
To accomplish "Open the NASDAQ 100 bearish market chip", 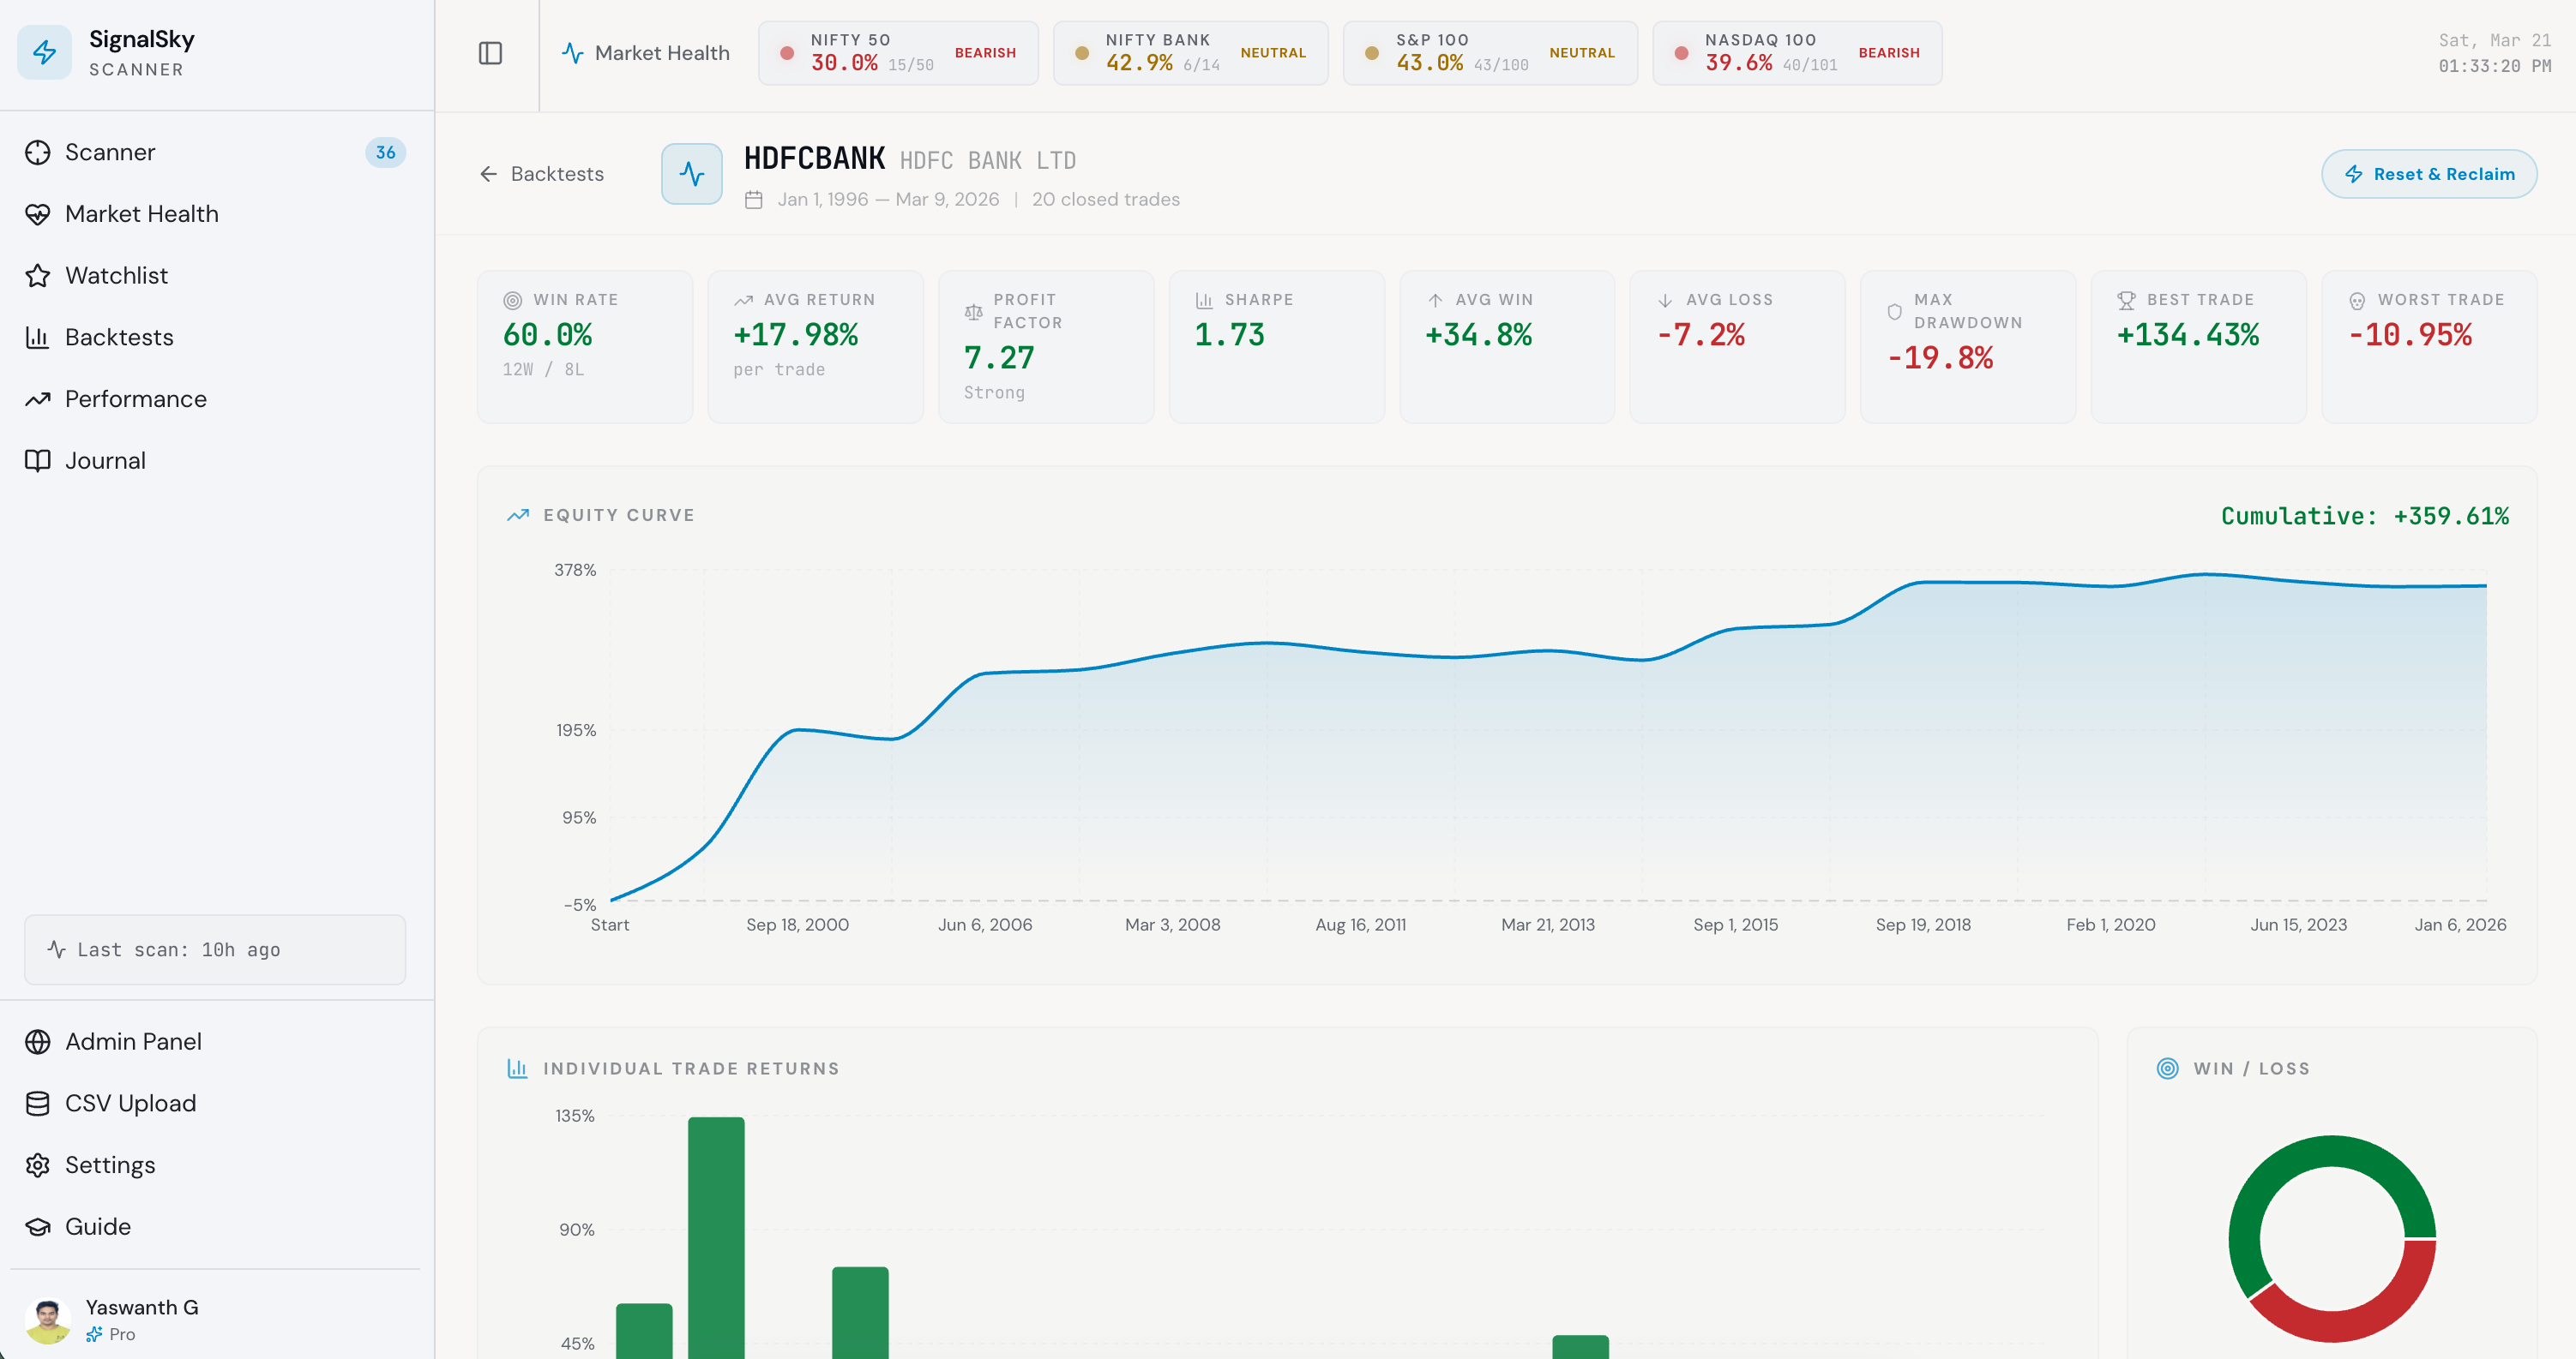I will coord(1797,53).
